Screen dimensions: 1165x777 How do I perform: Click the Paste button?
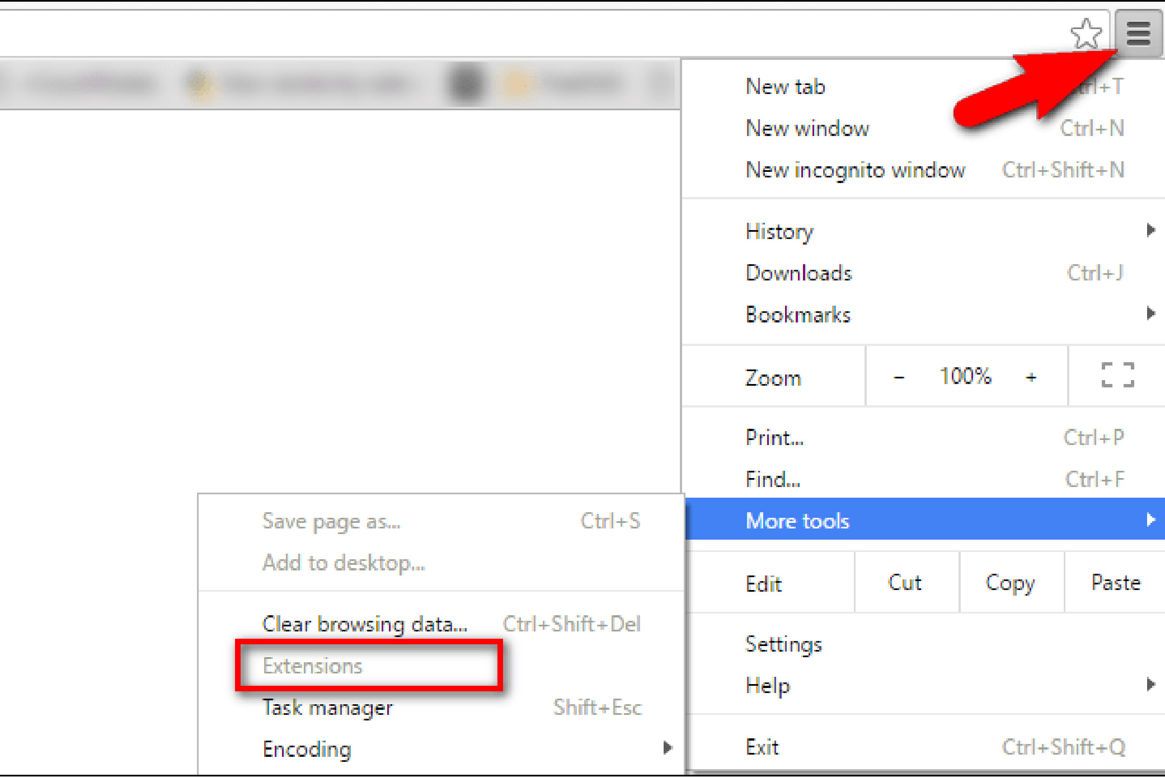coord(1115,583)
